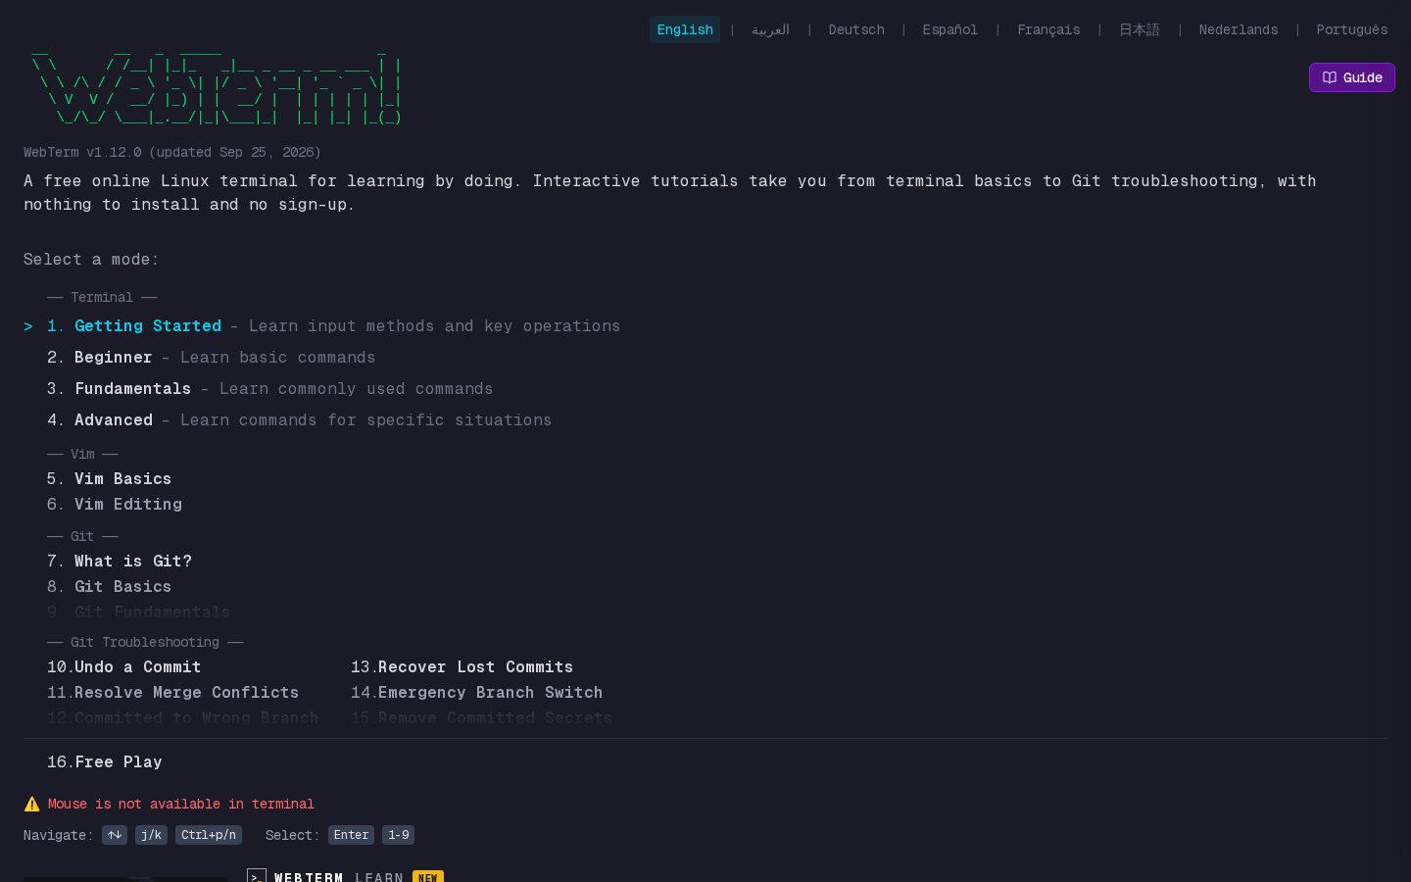This screenshot has width=1411, height=882.
Task: Select mode 1 Getting Started
Action: point(333,325)
